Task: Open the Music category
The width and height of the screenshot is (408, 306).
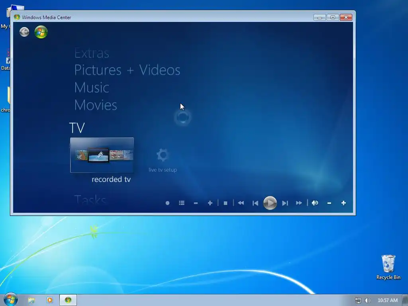Action: tap(92, 87)
